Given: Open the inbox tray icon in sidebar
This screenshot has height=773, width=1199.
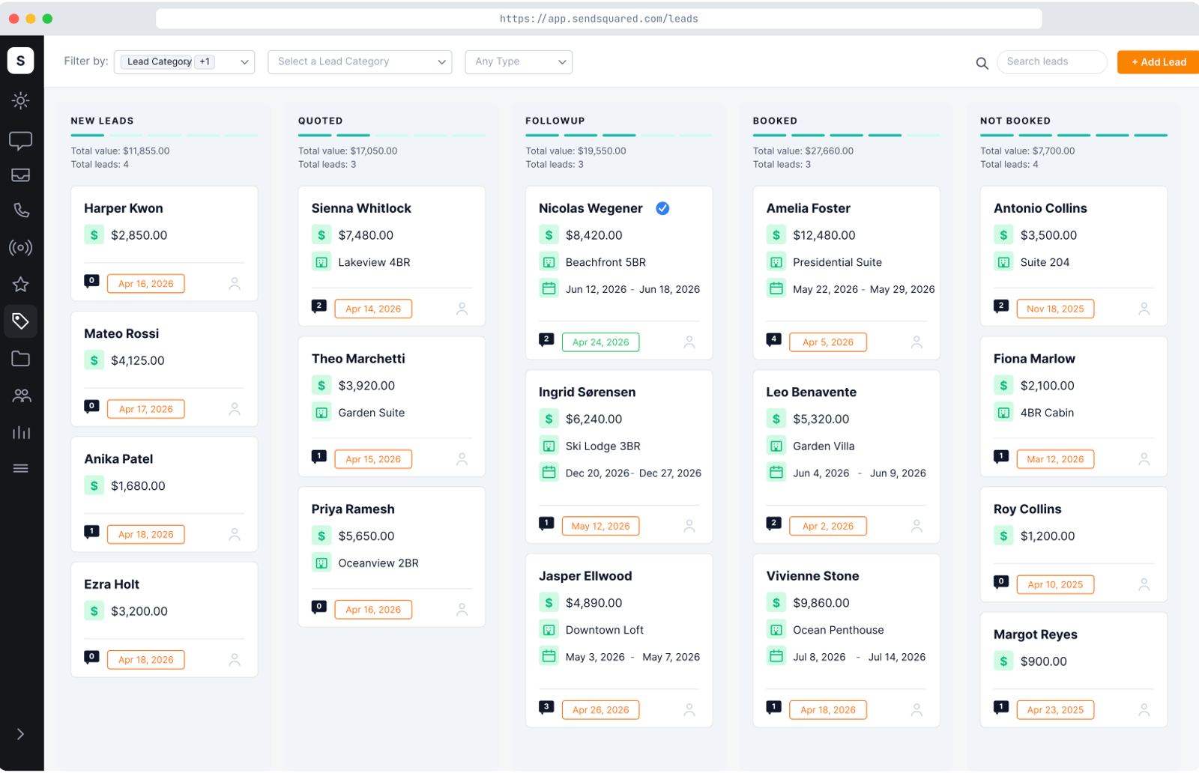Looking at the screenshot, I should click(21, 175).
